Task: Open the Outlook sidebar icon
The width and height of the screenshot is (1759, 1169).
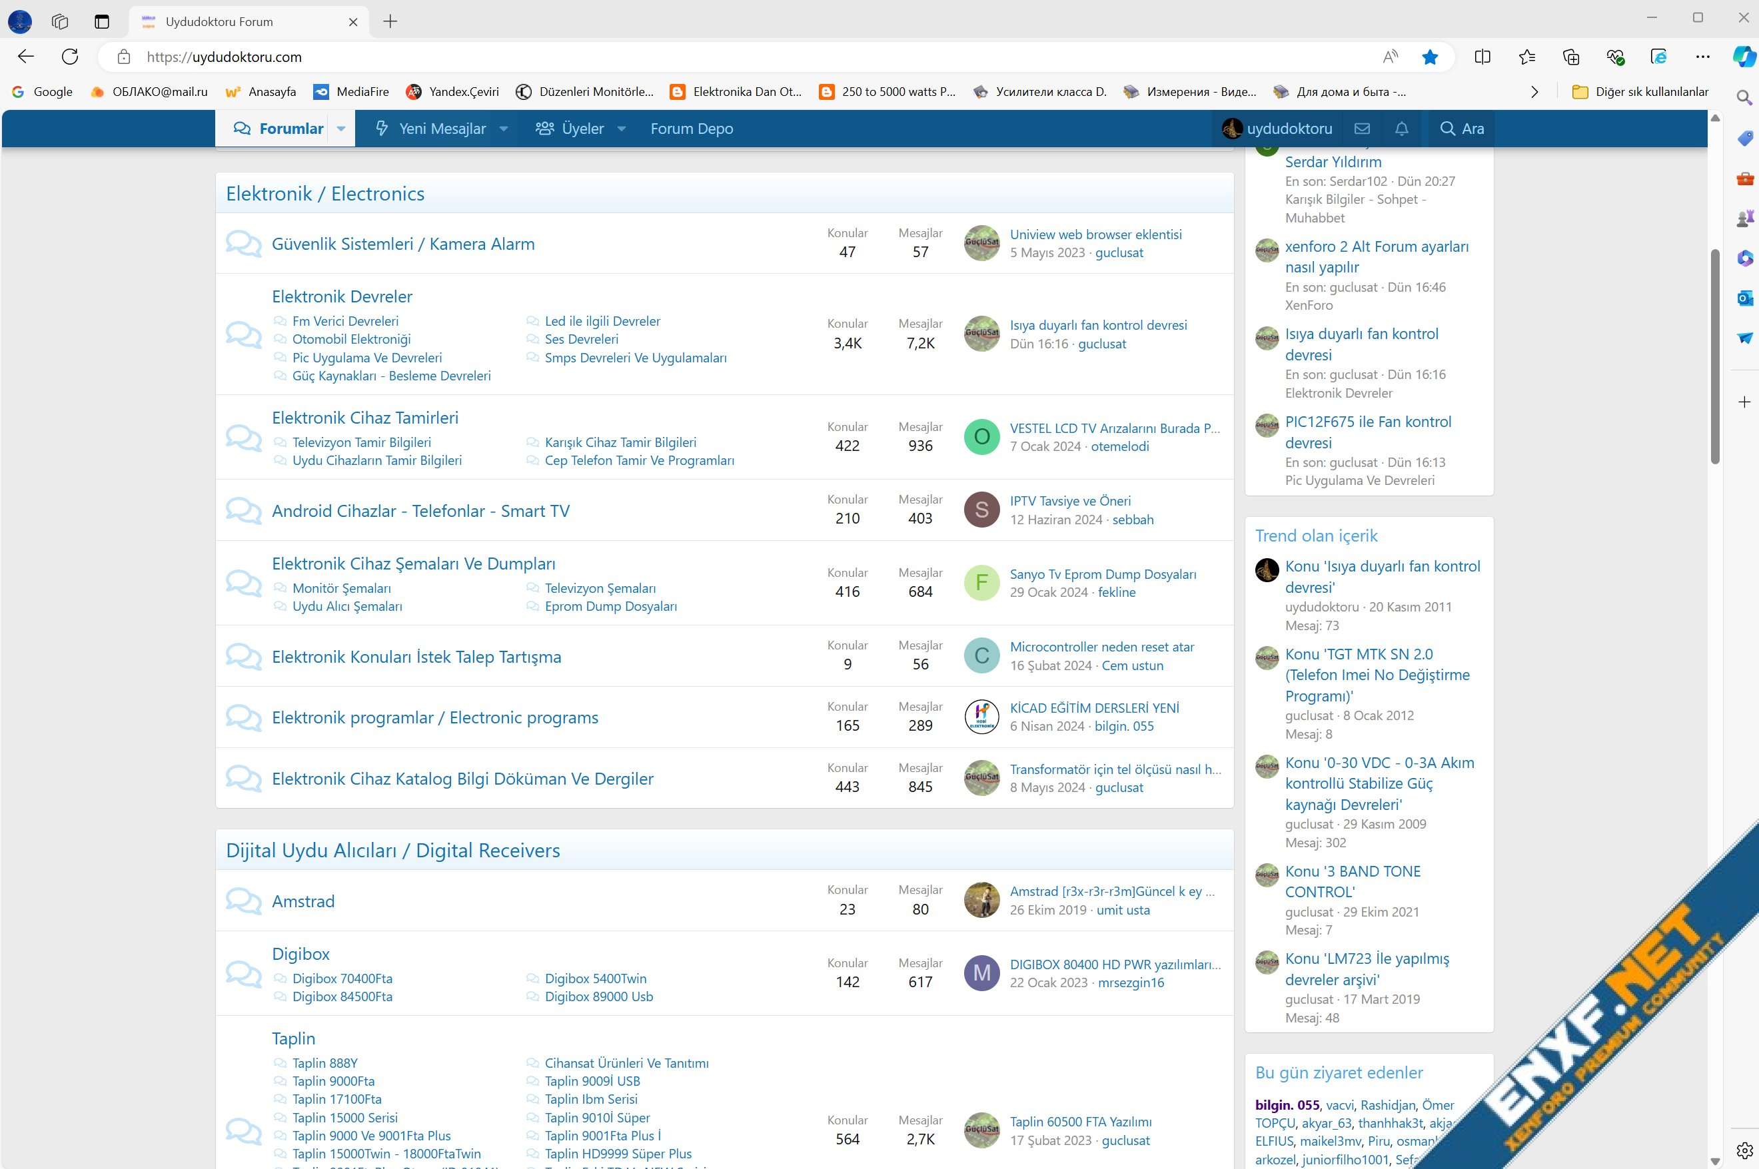Action: (1744, 298)
